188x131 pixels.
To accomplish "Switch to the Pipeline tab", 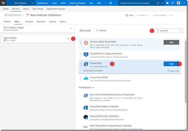I will [7, 22].
